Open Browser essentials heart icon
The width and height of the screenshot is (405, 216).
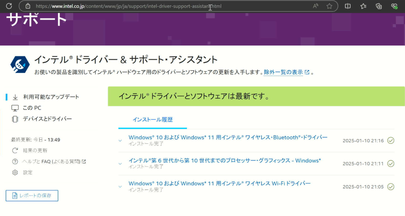(x=394, y=6)
